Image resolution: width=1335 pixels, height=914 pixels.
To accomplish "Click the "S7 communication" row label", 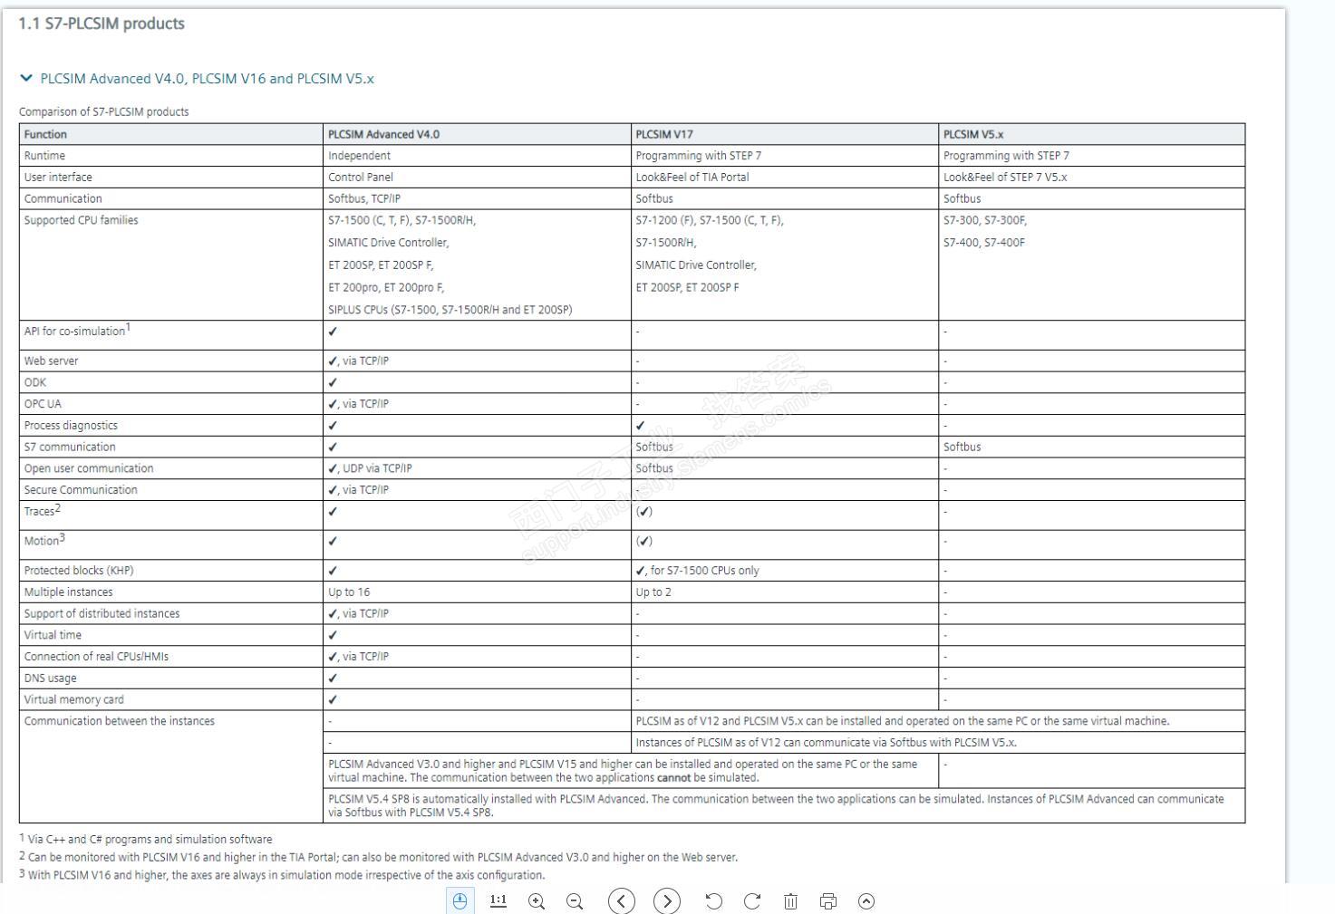I will [70, 447].
